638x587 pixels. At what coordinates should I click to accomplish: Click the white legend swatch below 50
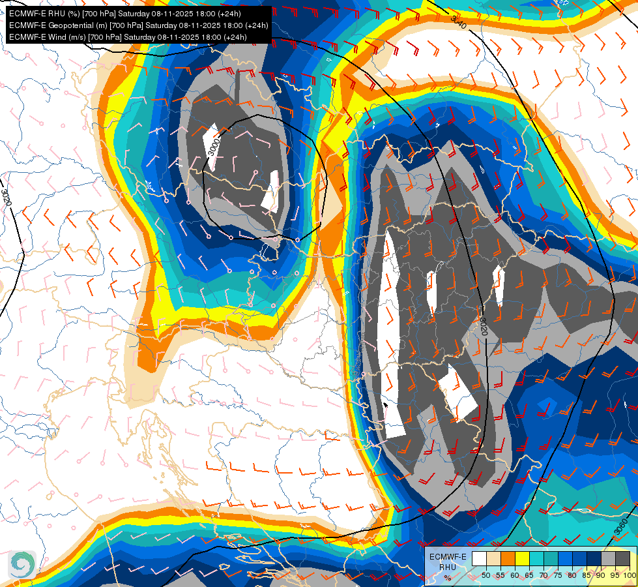(x=479, y=558)
